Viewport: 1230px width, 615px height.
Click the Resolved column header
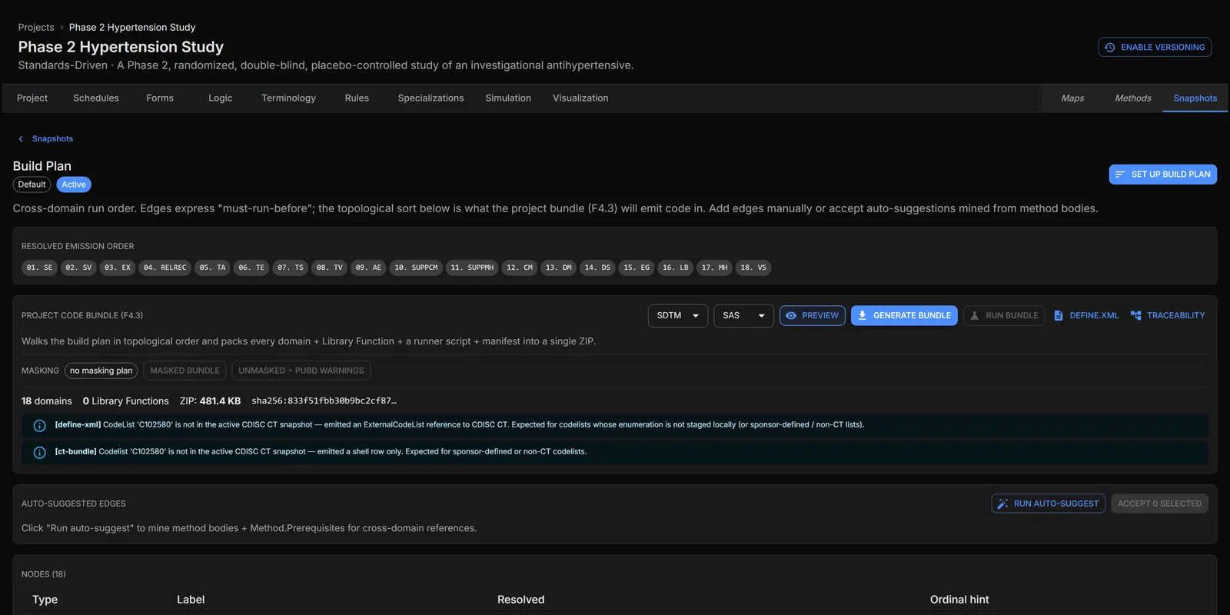[520, 600]
